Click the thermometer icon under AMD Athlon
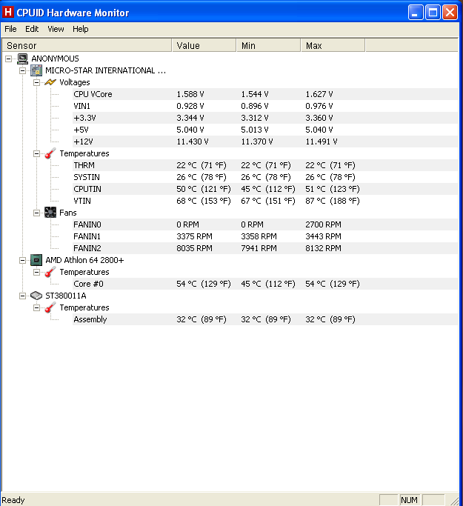The width and height of the screenshot is (463, 506). pos(50,272)
